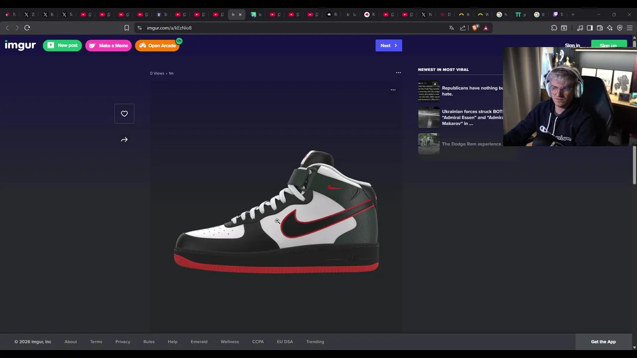Viewport: 637px width, 358px height.
Task: Open the music note playlist icon
Action: point(580,28)
